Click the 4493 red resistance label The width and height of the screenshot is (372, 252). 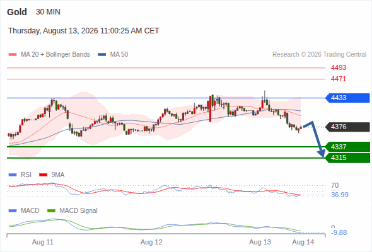[x=339, y=67]
